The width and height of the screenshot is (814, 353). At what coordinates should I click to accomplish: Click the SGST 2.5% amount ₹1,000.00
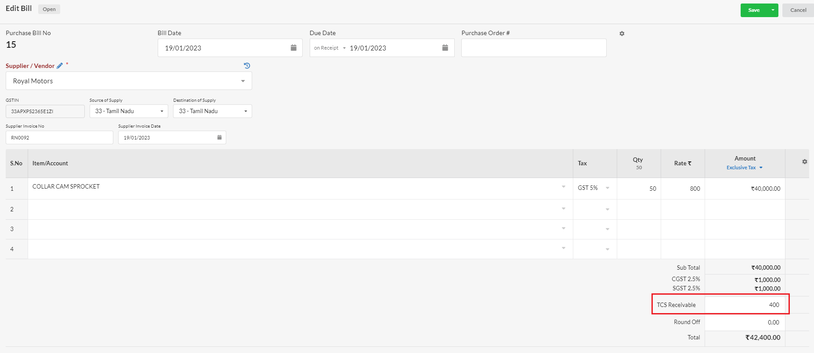(767, 289)
